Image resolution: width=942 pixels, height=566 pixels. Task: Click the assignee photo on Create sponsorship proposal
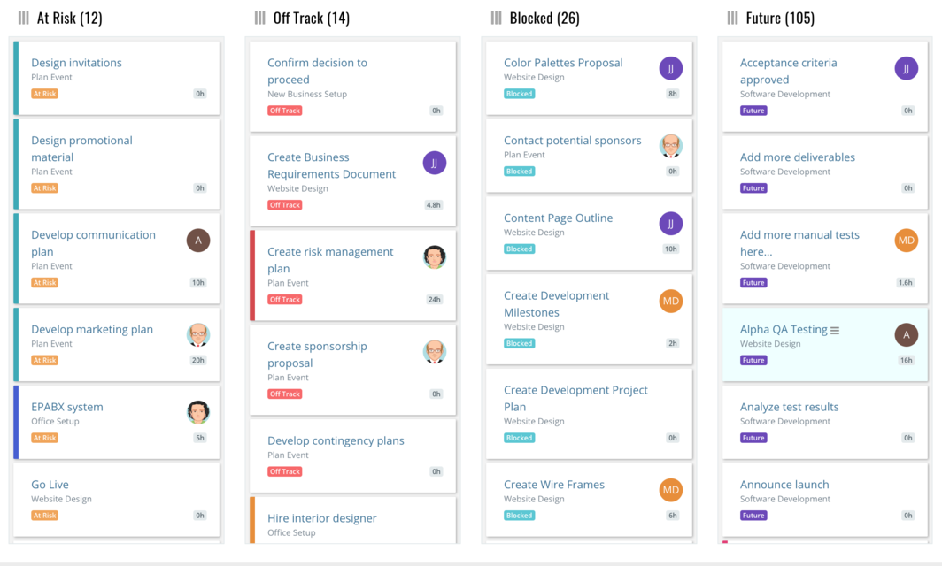(x=435, y=351)
